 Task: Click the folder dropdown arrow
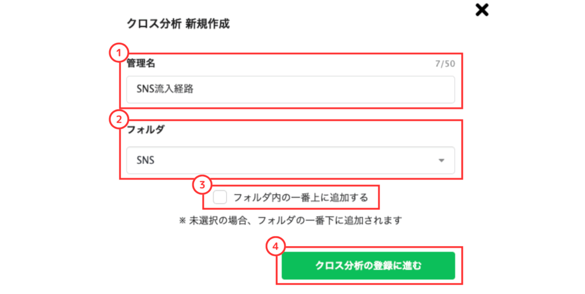coord(441,161)
